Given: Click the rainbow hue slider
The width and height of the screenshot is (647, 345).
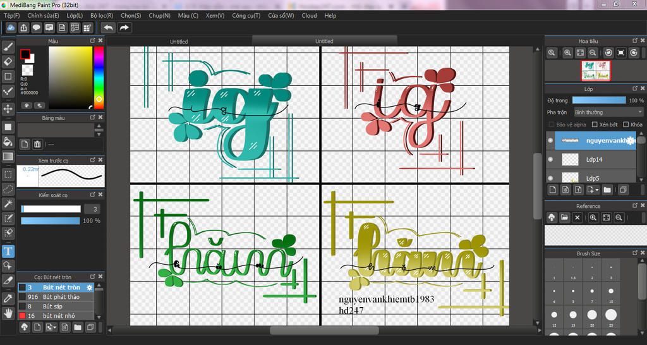Looking at the screenshot, I should point(99,78).
